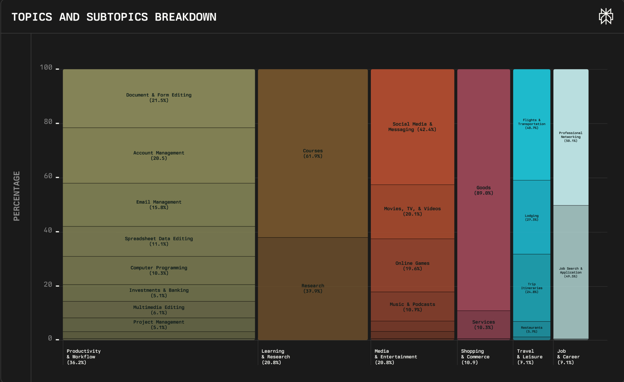Click the Job Search & Application segment
The image size is (624, 382).
(x=570, y=272)
